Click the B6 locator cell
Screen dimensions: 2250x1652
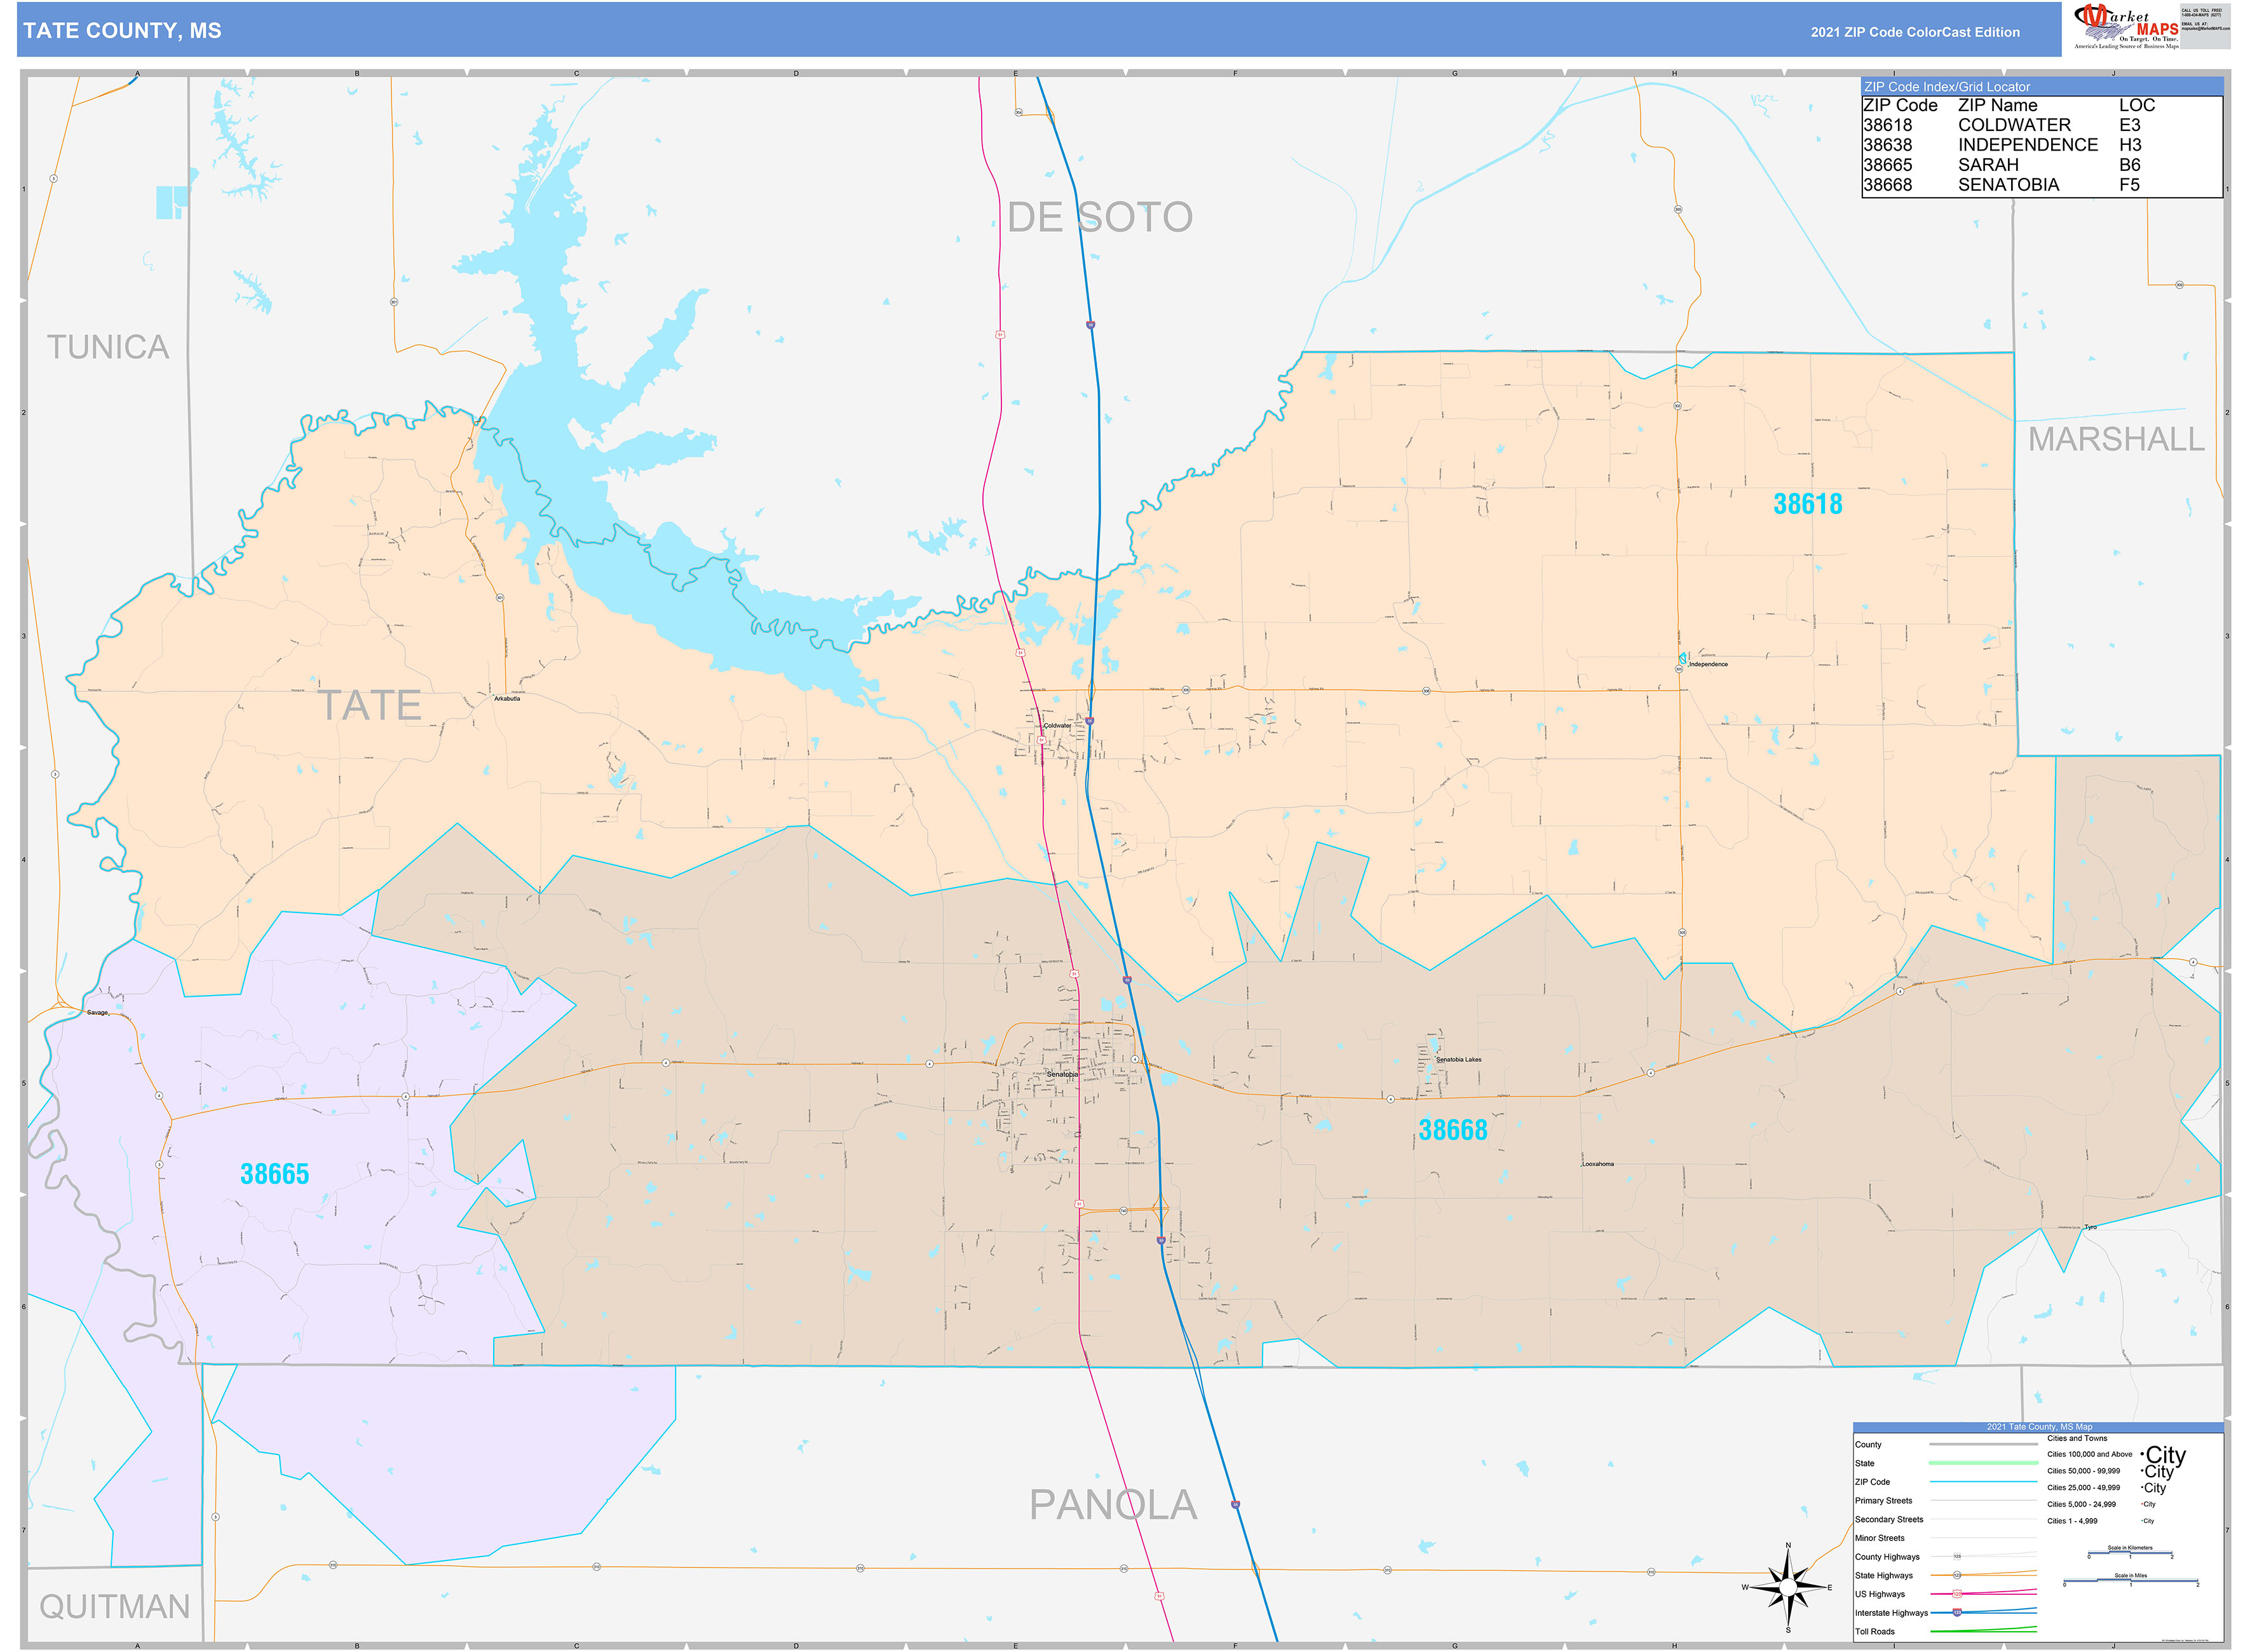coord(2129,165)
